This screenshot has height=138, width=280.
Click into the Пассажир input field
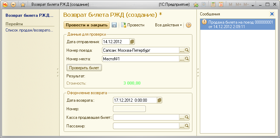tap(145, 126)
